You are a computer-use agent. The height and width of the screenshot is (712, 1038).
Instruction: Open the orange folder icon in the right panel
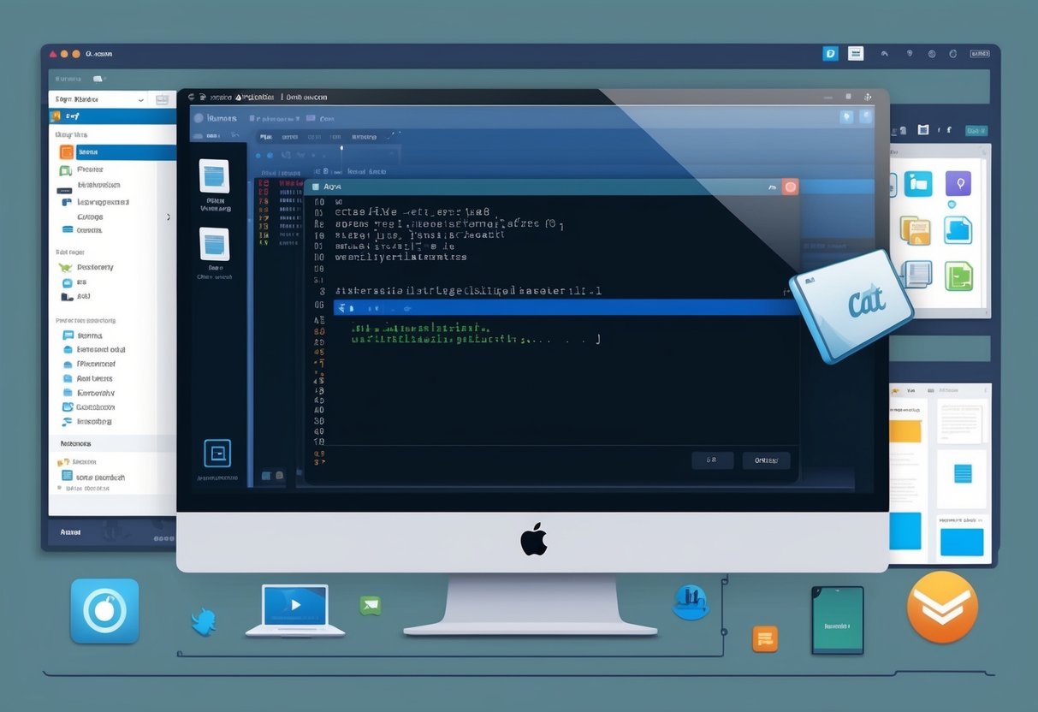click(916, 229)
